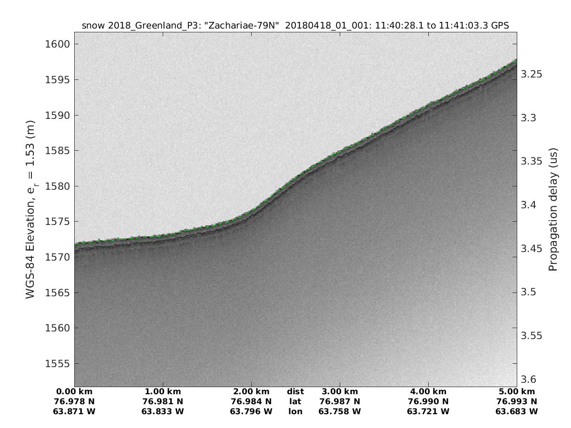This screenshot has height=428, width=571.
Task: Click the y-axis tick label 1555
Action: (x=57, y=364)
